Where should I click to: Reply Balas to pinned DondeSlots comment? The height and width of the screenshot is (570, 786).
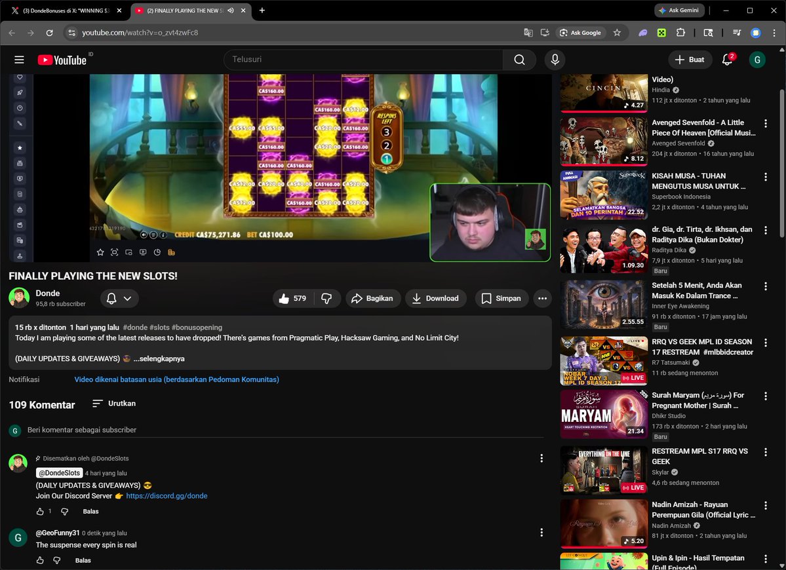pos(90,512)
